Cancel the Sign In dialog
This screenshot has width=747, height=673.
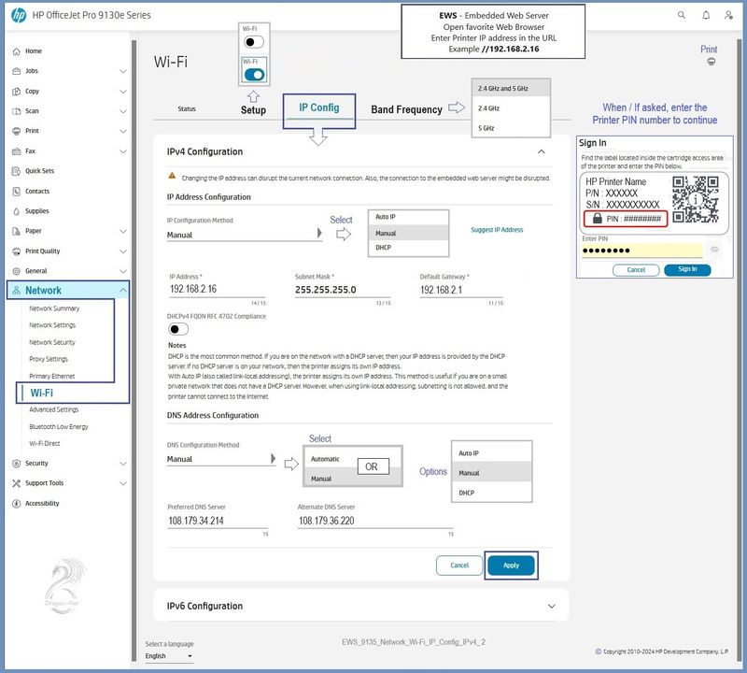636,270
